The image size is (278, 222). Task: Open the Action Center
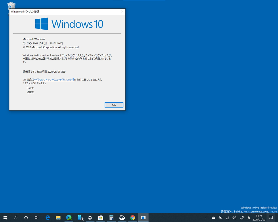tap(271, 218)
